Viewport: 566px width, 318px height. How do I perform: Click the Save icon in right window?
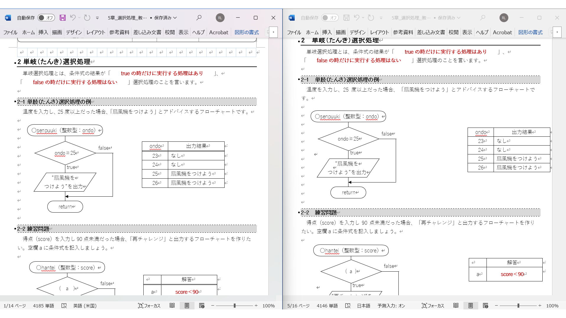(x=346, y=18)
